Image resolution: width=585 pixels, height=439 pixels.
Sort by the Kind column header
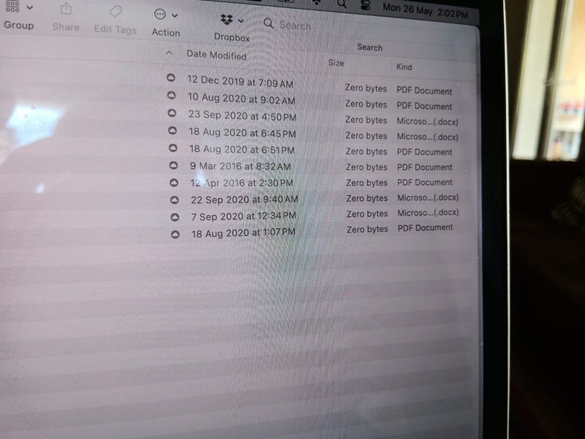pyautogui.click(x=404, y=67)
